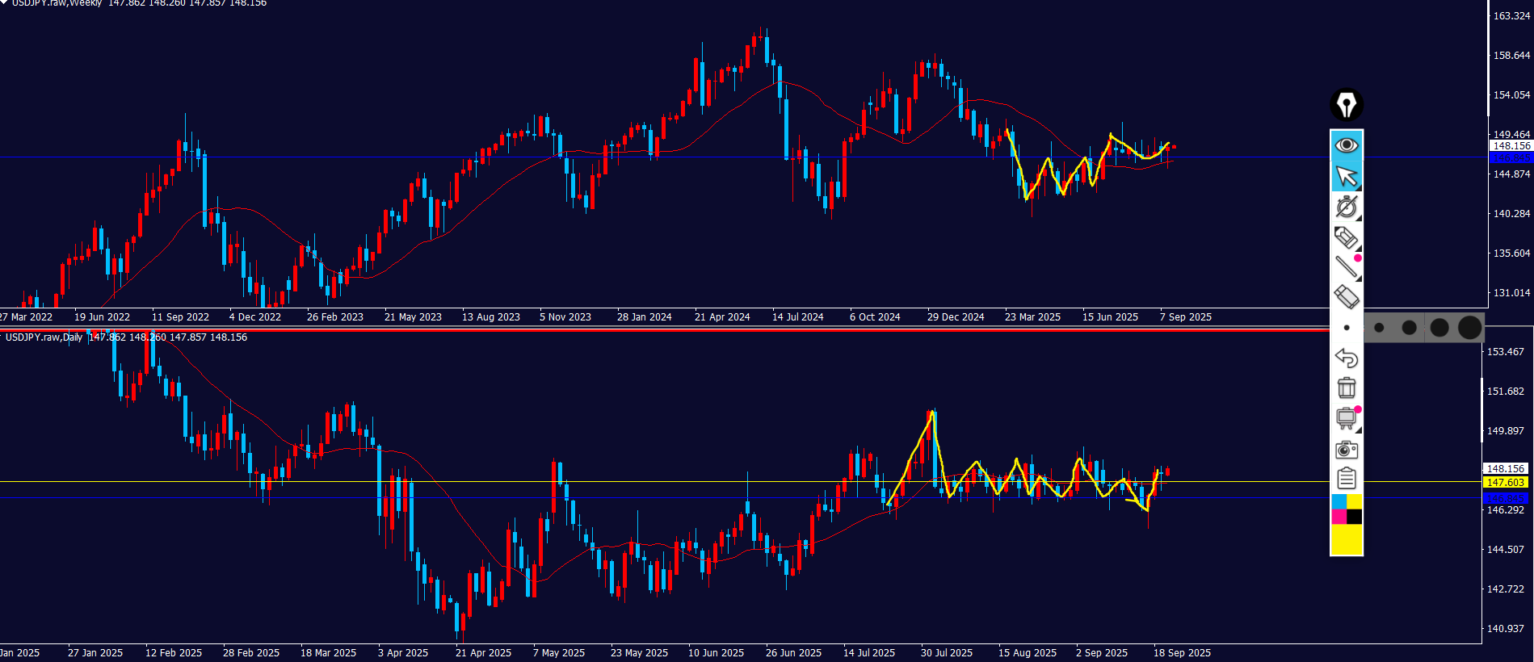The width and height of the screenshot is (1534, 662).
Task: Open the whiteboard easel tool
Action: click(x=1346, y=418)
